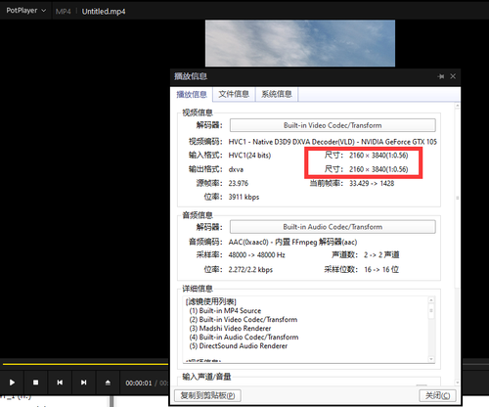Click the 视频编码 HVC1 decoder text
The image size is (489, 407).
[x=333, y=142]
